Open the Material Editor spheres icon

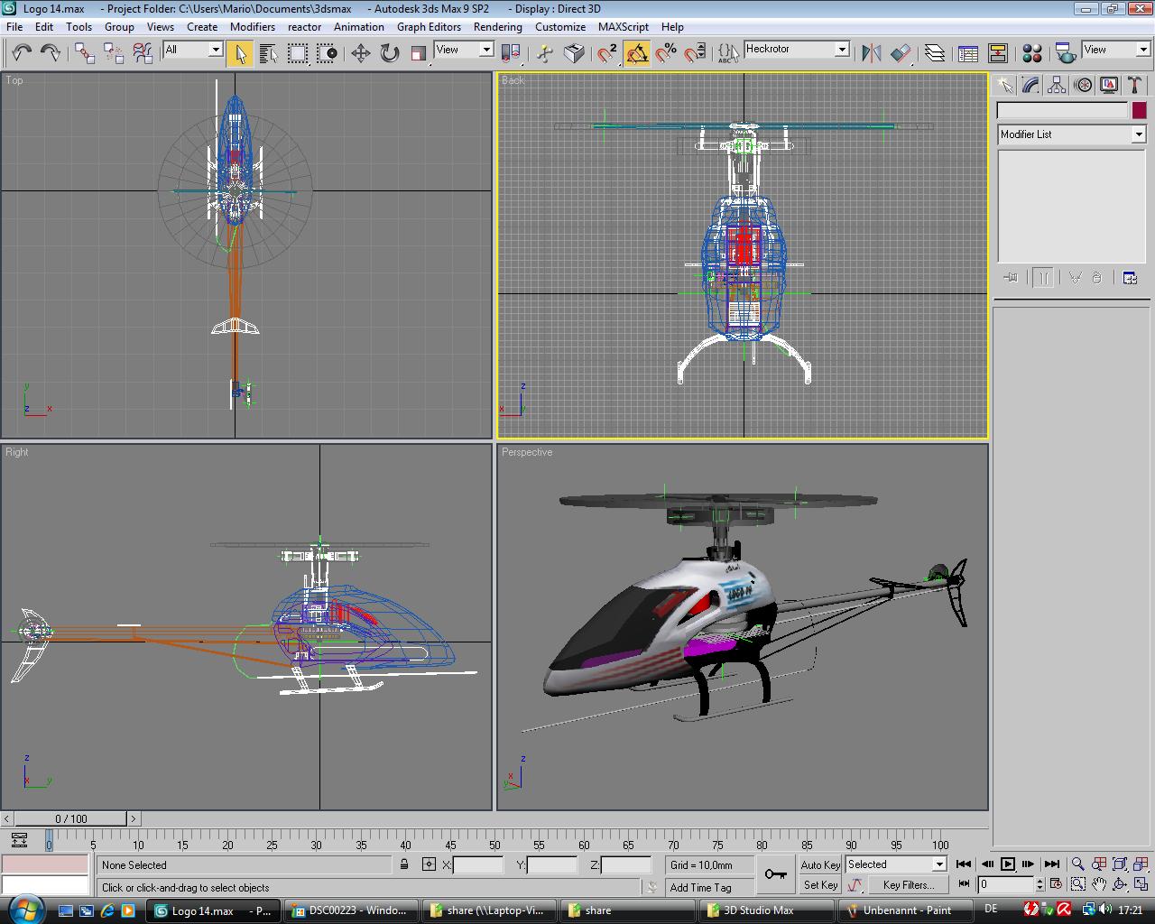(x=1032, y=53)
